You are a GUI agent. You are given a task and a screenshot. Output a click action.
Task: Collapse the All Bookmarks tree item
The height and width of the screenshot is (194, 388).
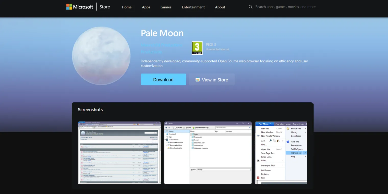coord(165,140)
